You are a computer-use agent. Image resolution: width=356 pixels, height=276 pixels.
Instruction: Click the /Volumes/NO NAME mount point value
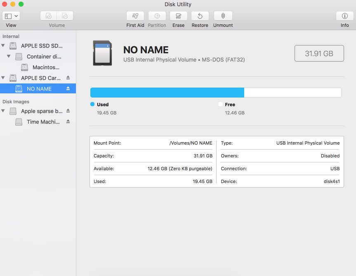pos(191,143)
